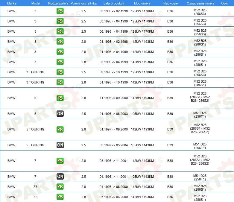The image size is (234, 202).
Task: Click engine code M51 D25 for BMW 5 diesel
Action: (200, 115)
